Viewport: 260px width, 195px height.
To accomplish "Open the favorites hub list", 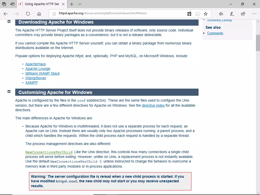I will point(221,14).
